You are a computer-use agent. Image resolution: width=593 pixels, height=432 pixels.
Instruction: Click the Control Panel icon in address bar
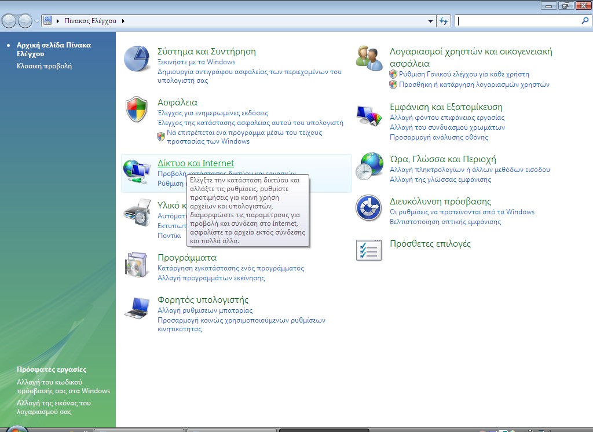(x=47, y=20)
